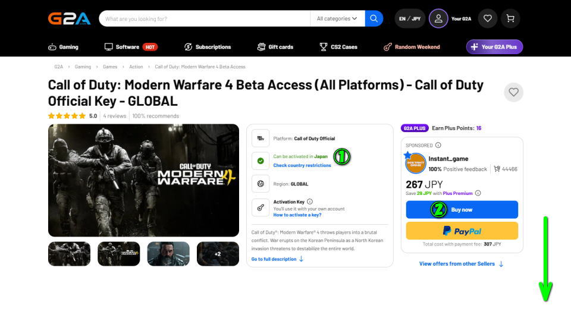Screen dimensions: 571x321
Task: Open the CS2 Cases menu
Action: [x=338, y=47]
